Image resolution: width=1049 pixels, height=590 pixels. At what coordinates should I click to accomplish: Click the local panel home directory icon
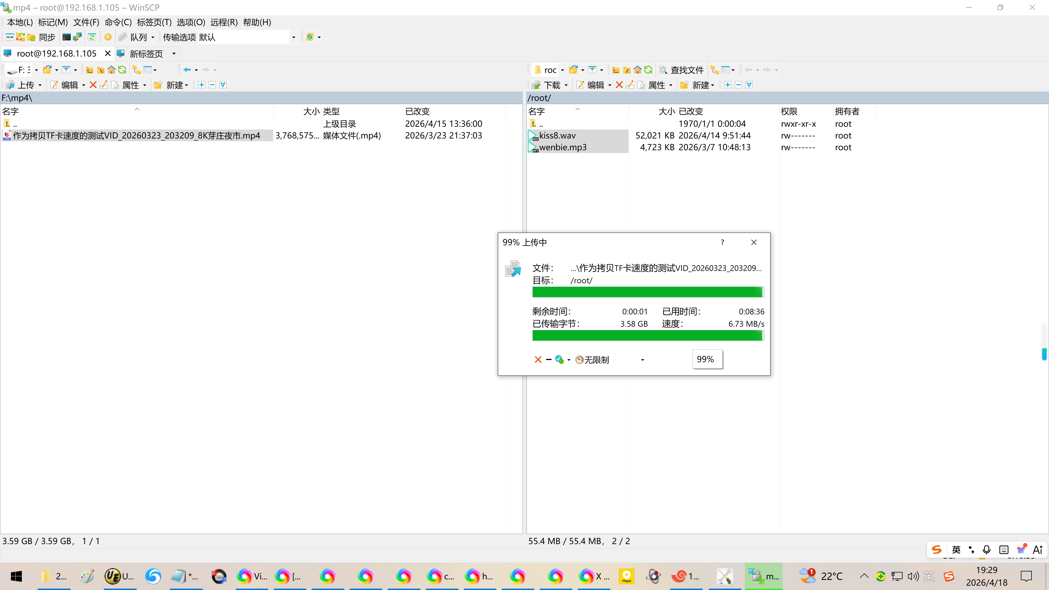tap(111, 70)
